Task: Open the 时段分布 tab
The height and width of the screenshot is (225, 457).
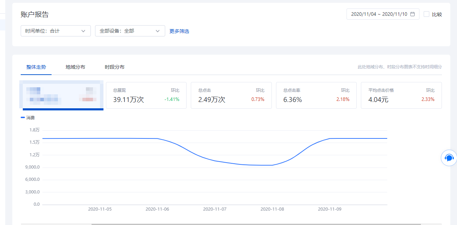Action: coord(115,67)
